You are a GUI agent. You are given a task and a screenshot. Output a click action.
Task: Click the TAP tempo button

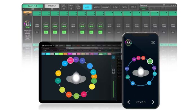tap(78, 9)
